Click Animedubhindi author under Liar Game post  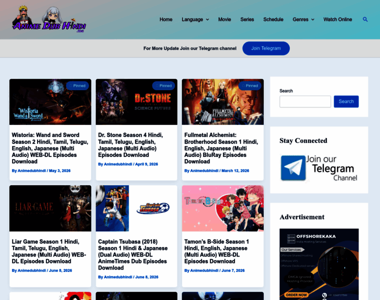(31, 270)
